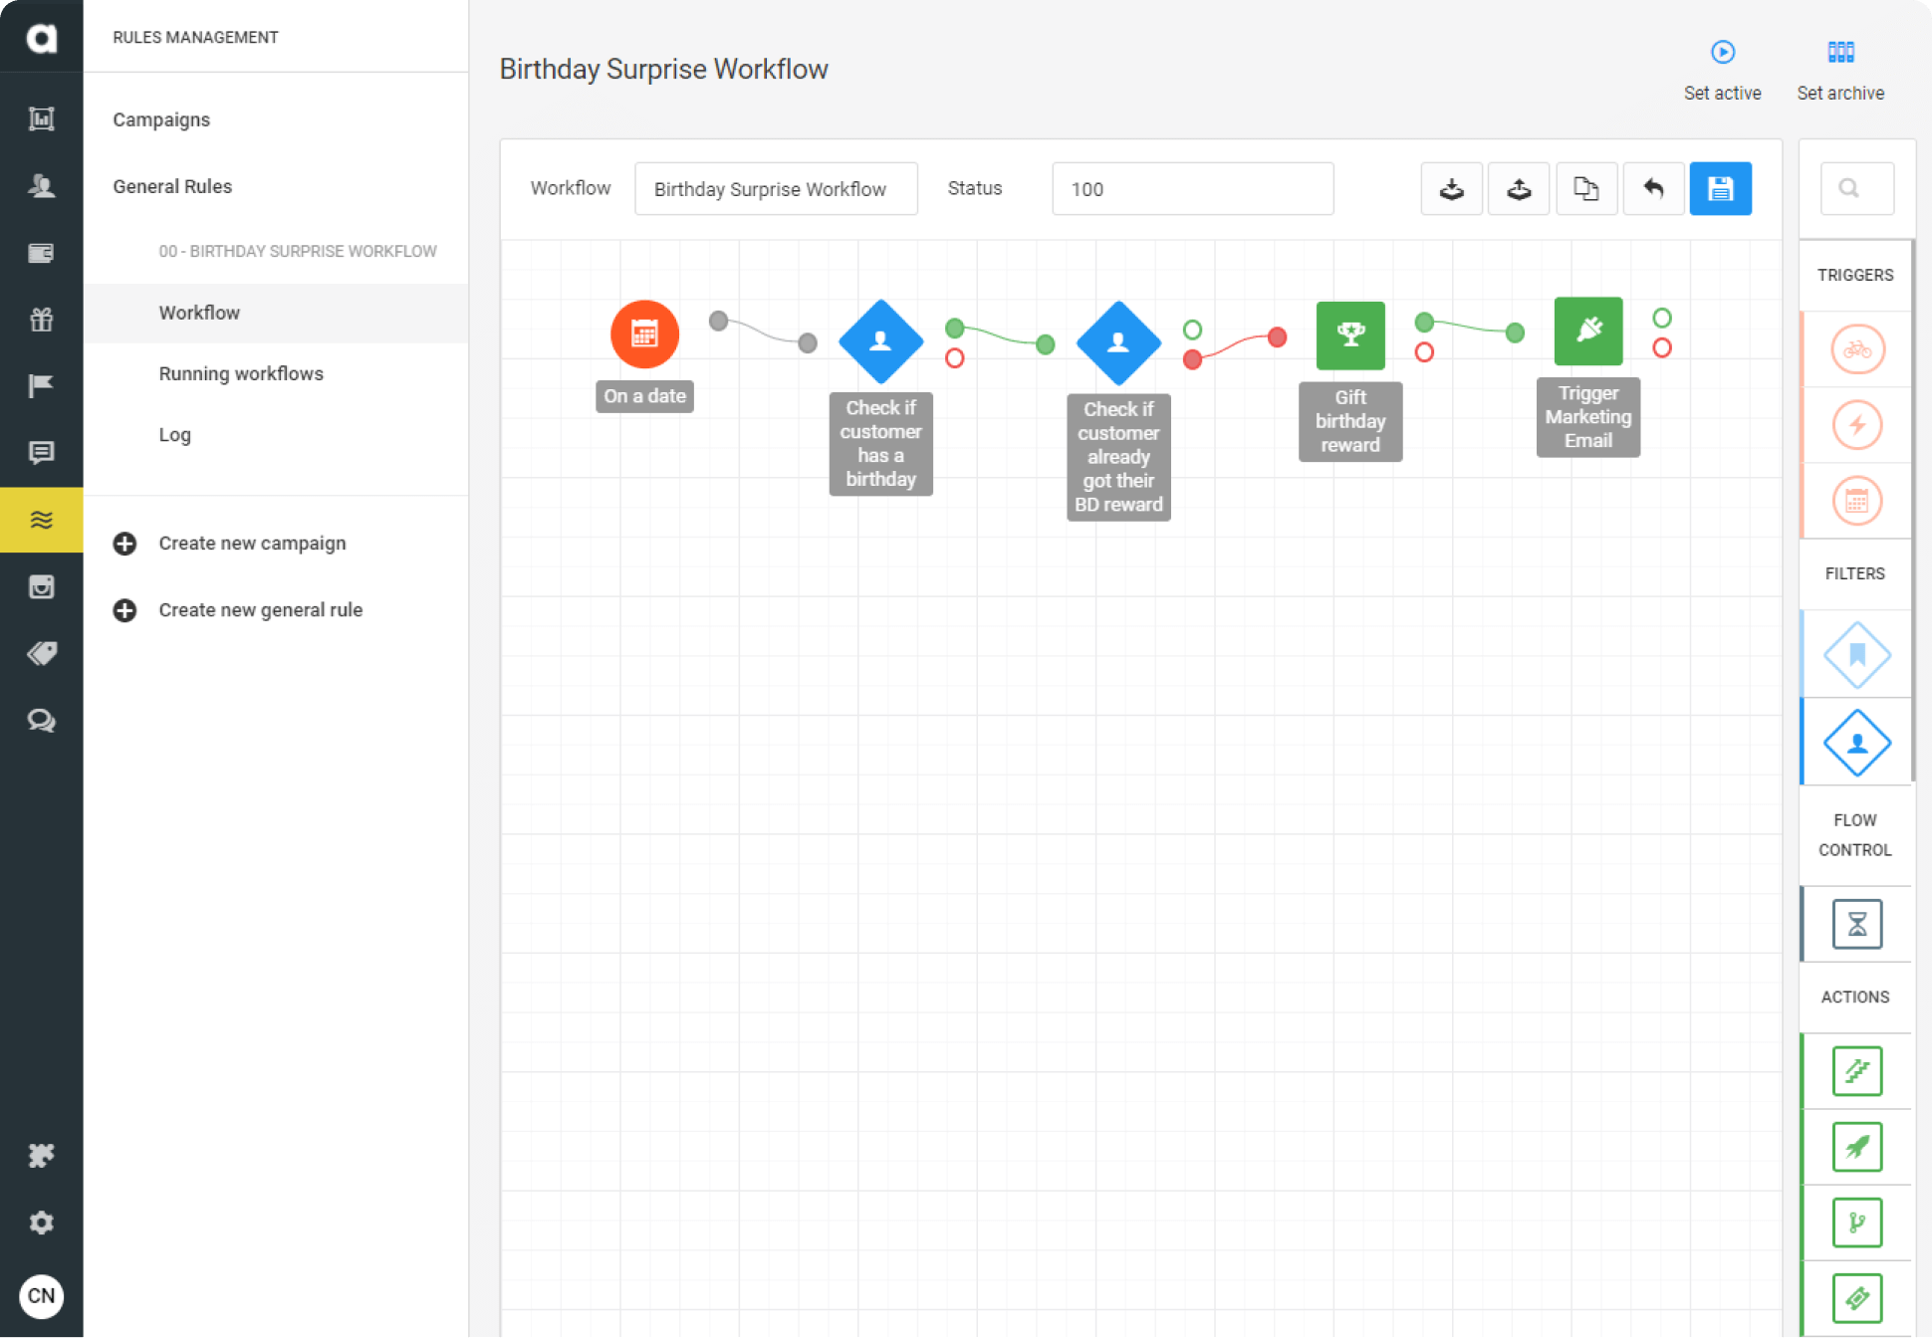The width and height of the screenshot is (1932, 1338).
Task: Export the workflow via the upload icon
Action: (1518, 188)
